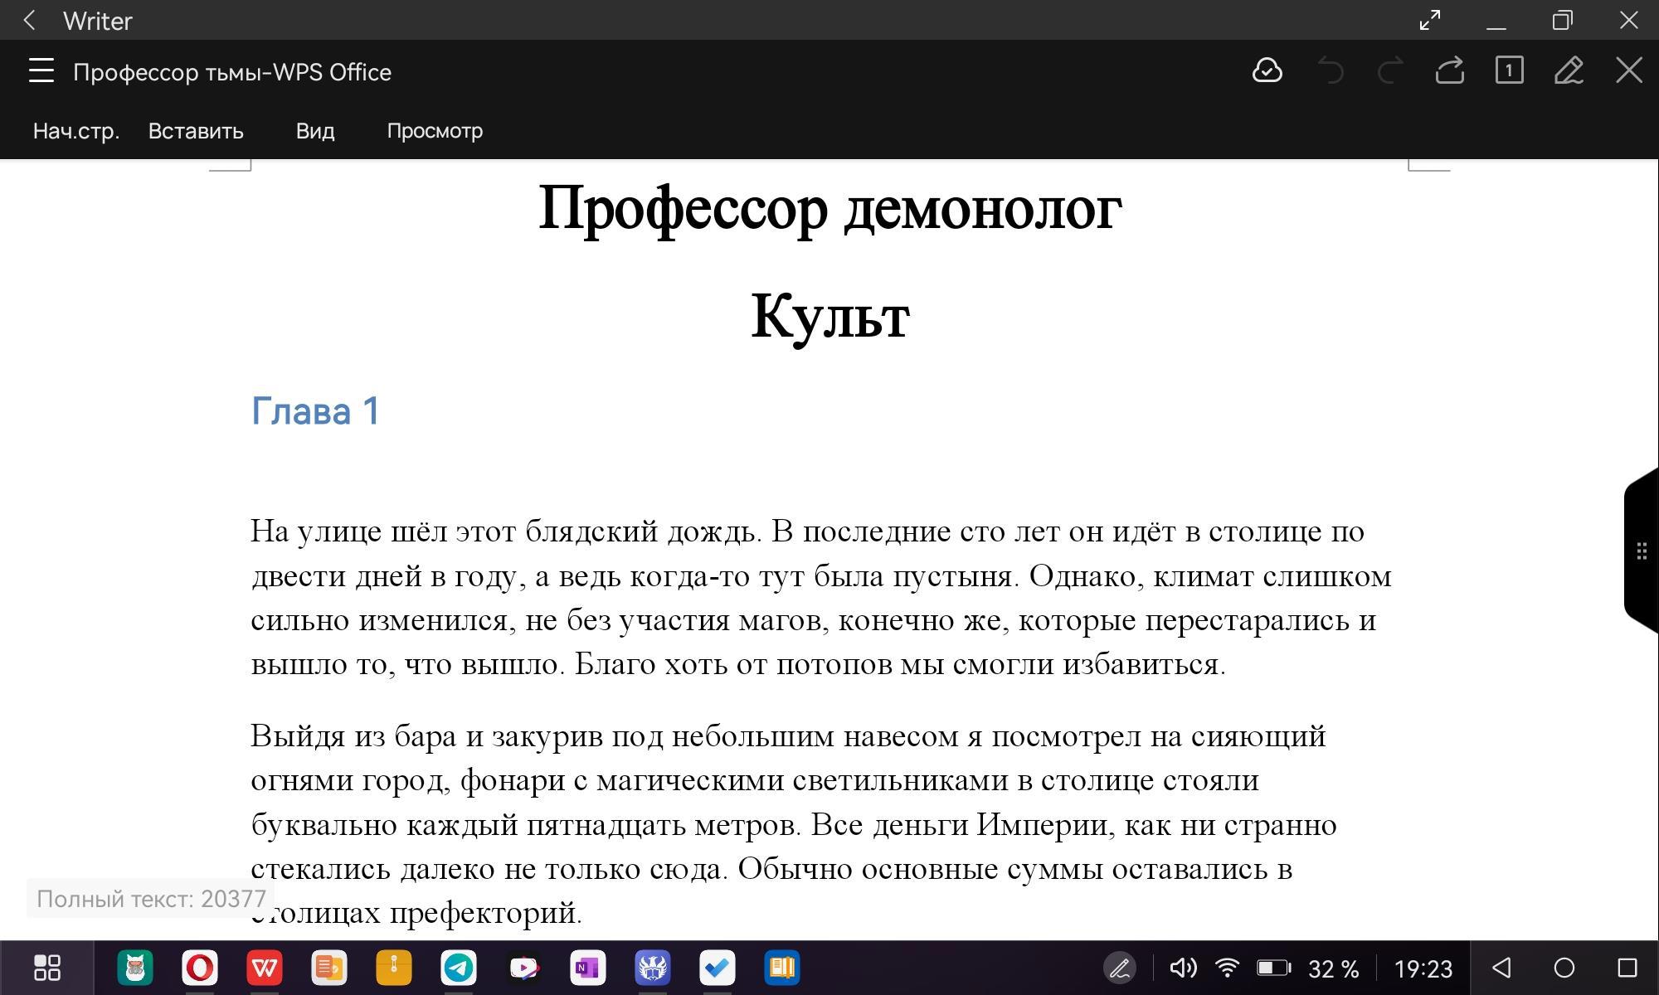
Task: Open the Вставить tab
Action: tap(196, 131)
